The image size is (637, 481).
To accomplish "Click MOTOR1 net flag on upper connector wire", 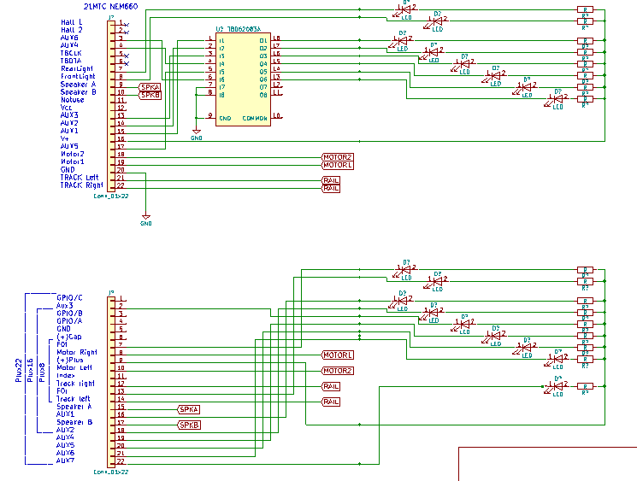I will (x=338, y=165).
